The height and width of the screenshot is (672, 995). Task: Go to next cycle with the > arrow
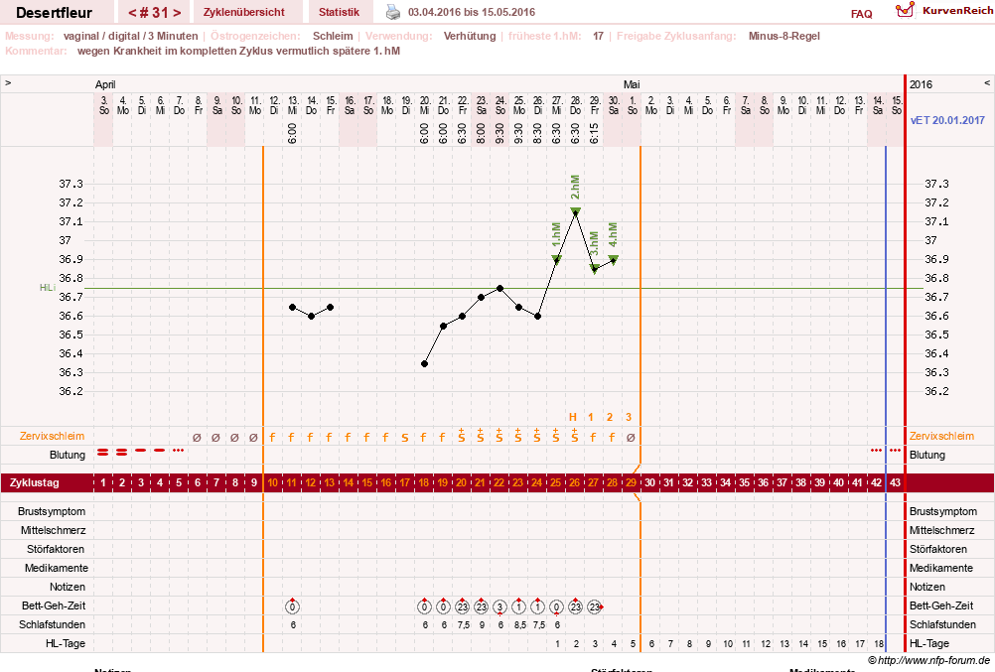coord(177,12)
